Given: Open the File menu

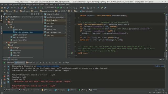Looking at the screenshot, I should click(x=2, y=5).
